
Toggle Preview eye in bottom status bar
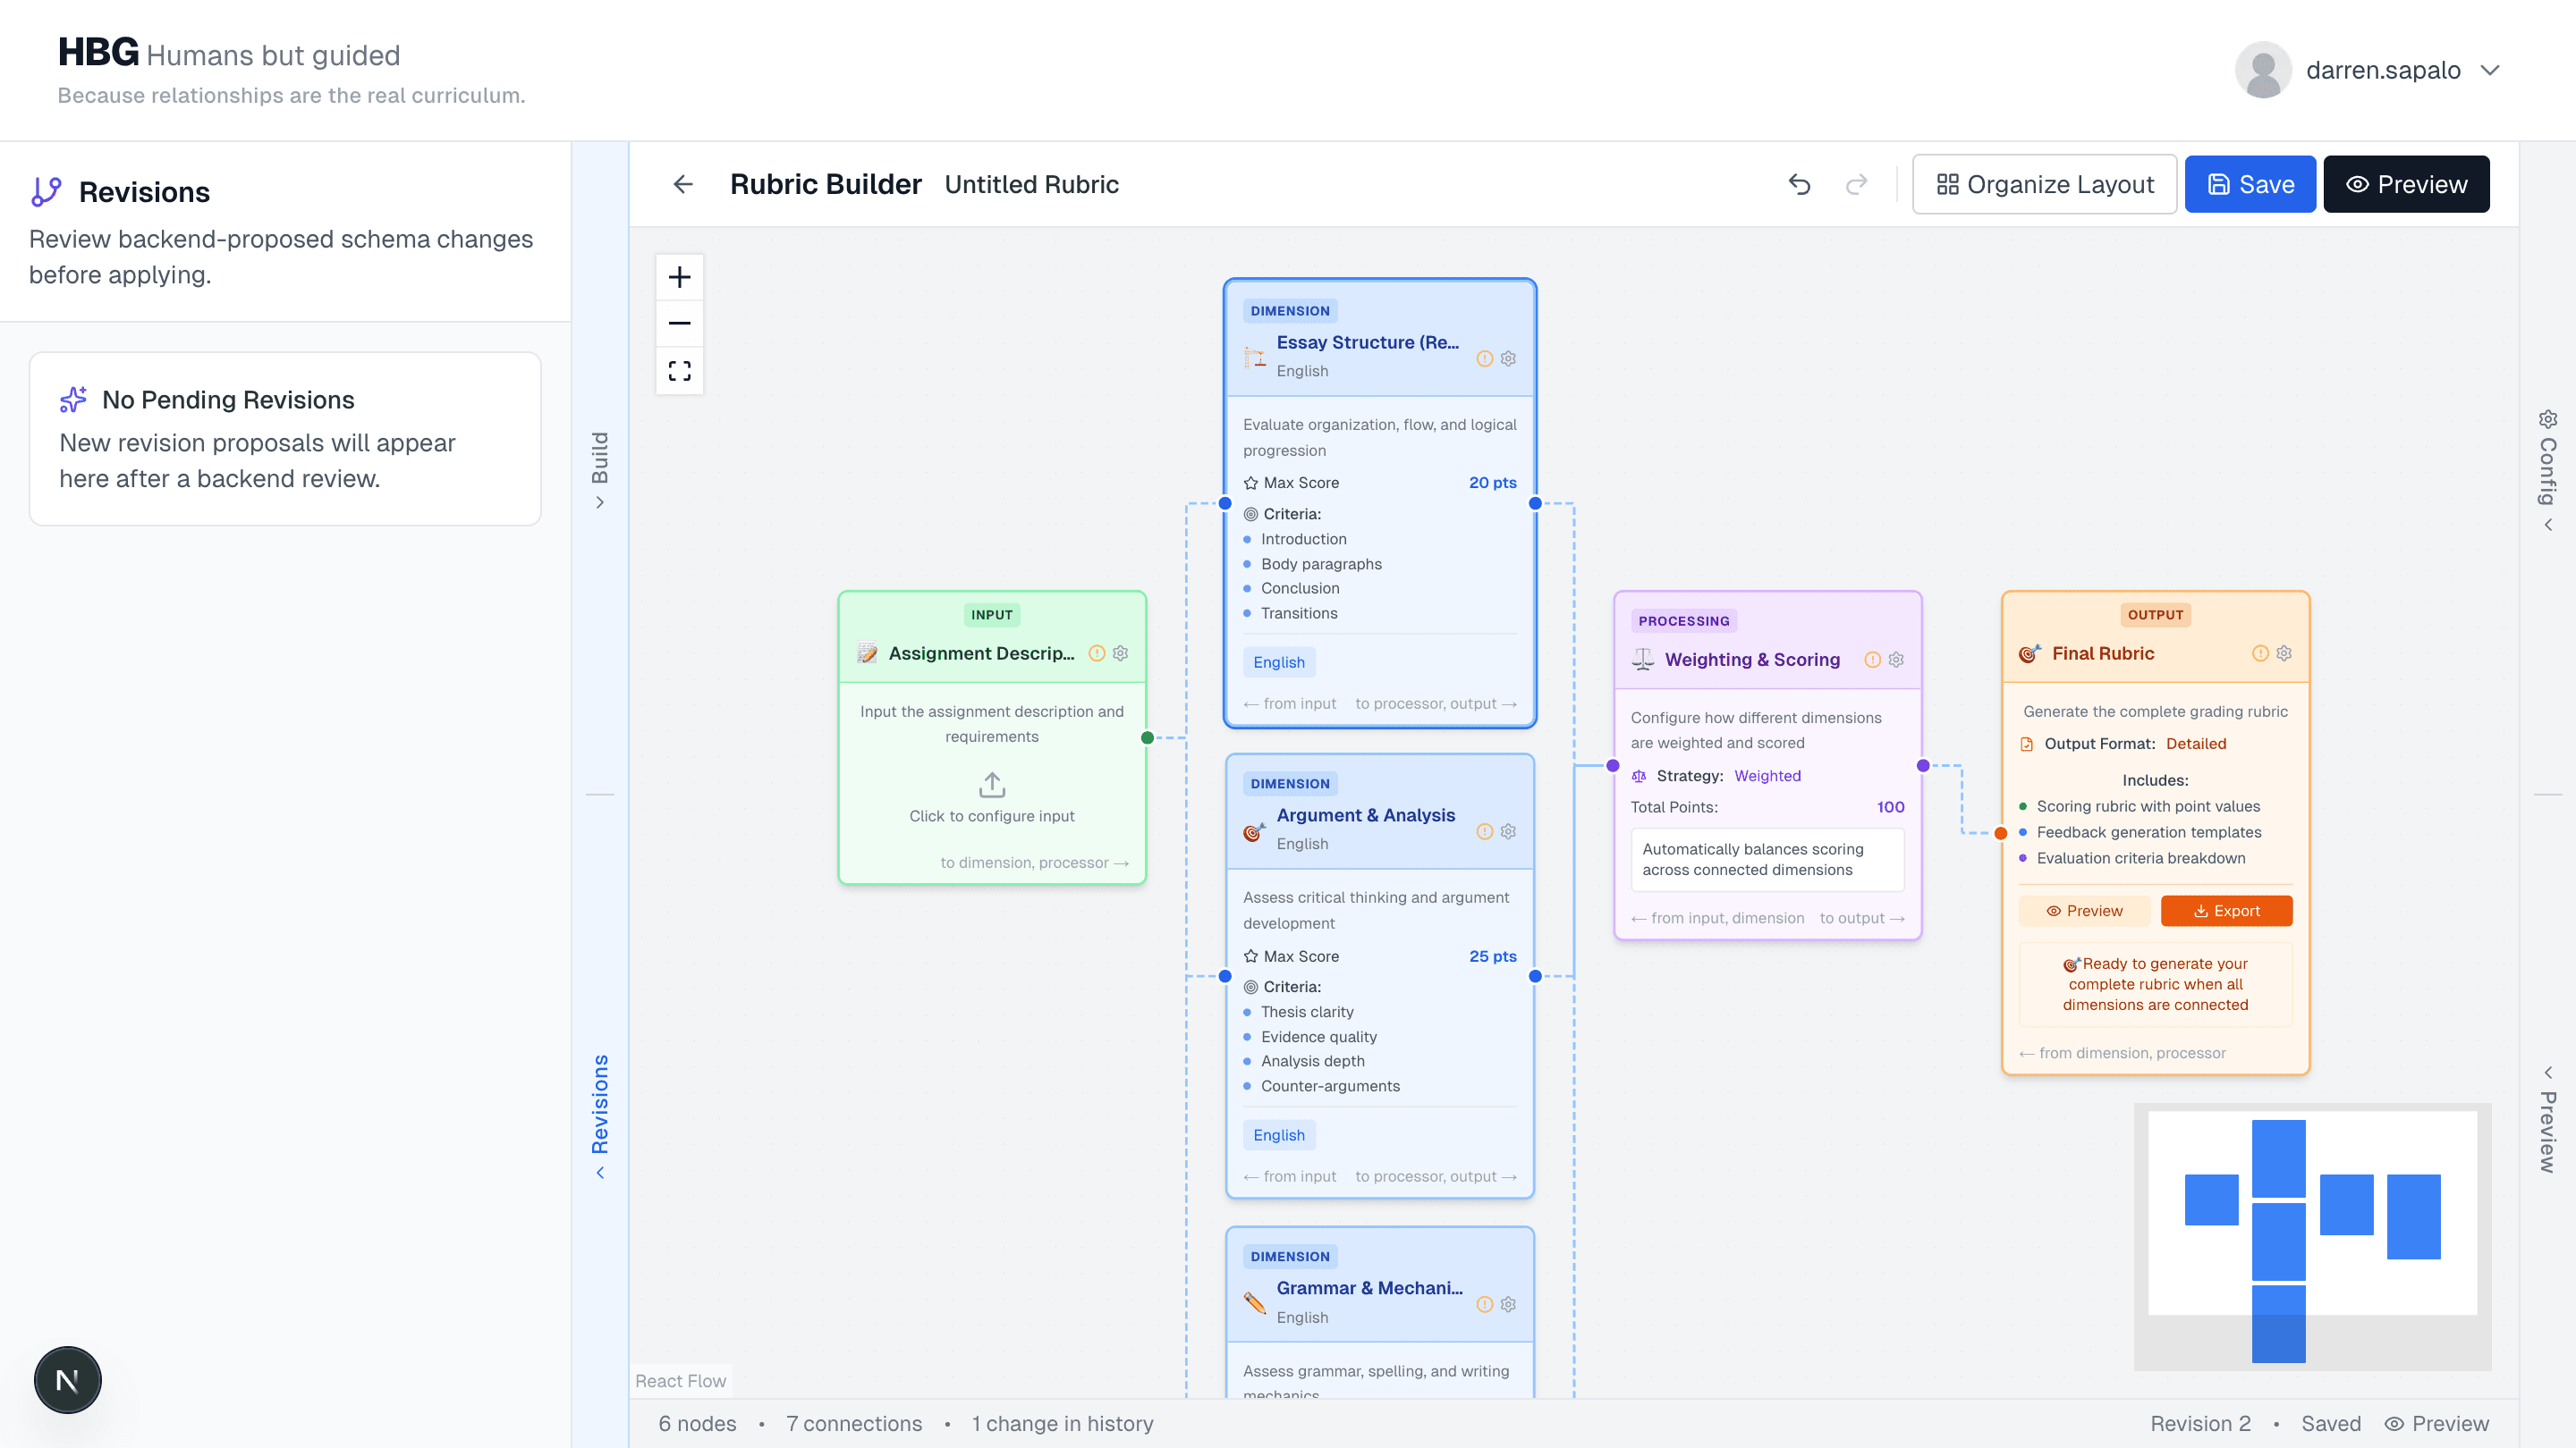pyautogui.click(x=2436, y=1423)
